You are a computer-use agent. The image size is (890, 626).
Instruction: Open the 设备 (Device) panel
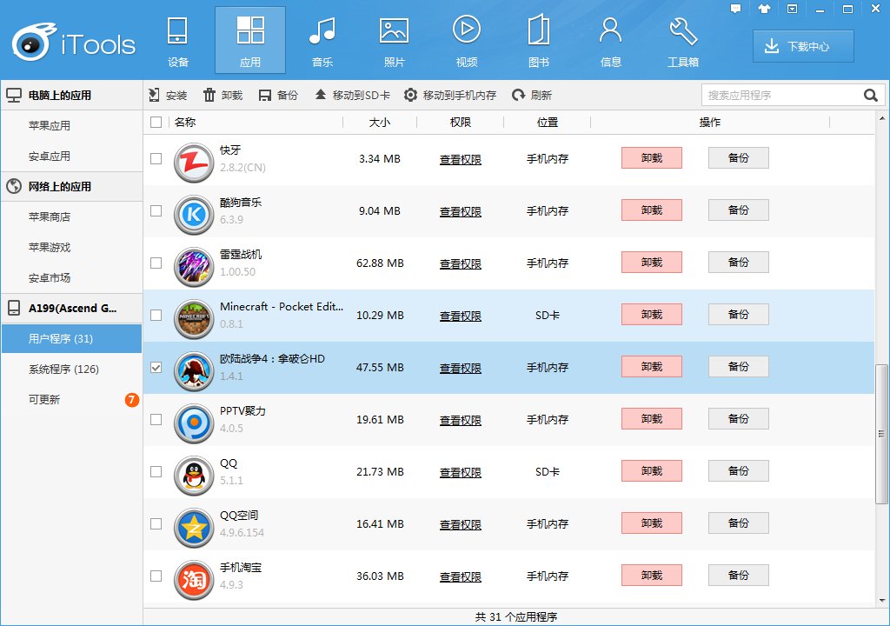177,40
